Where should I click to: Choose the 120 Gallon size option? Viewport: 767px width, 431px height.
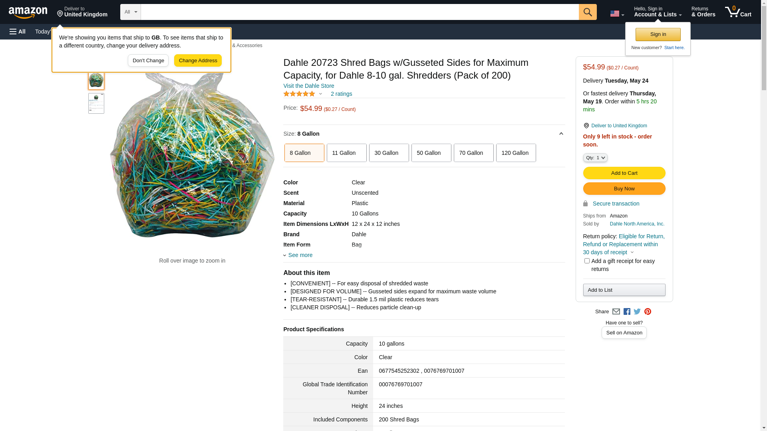pos(516,153)
